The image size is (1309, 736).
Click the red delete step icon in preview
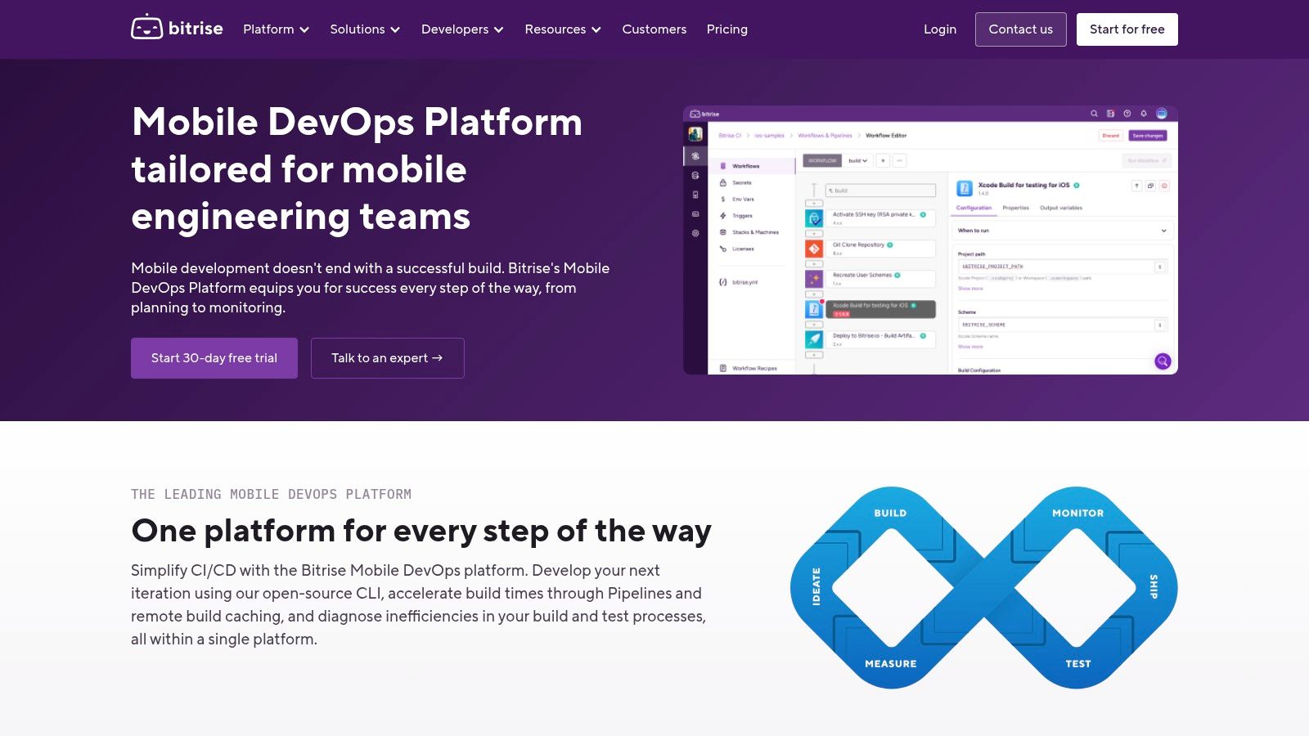(x=1164, y=186)
